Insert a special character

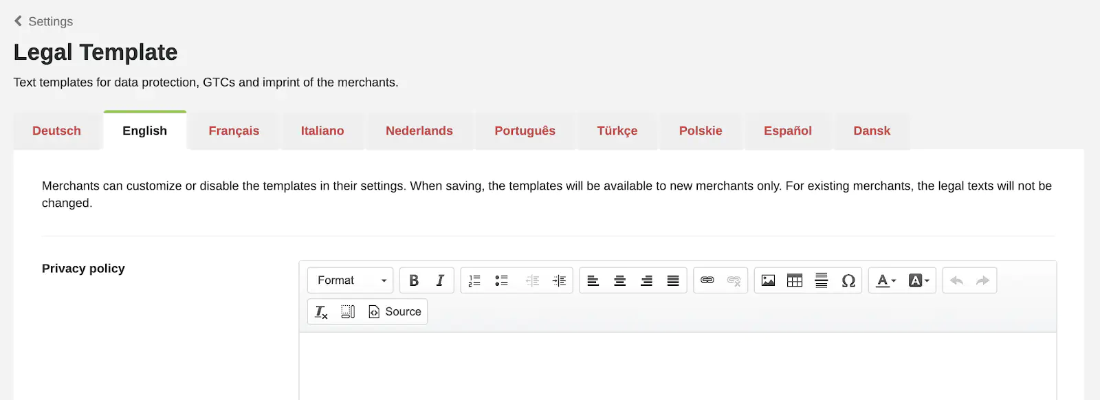848,280
